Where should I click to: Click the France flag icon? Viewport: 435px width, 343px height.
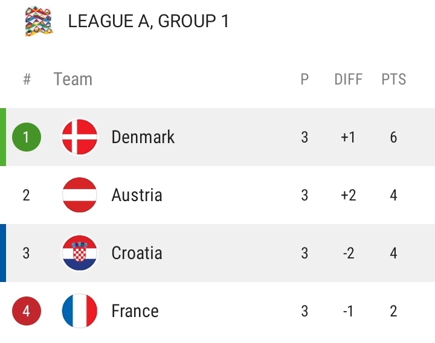(x=80, y=311)
